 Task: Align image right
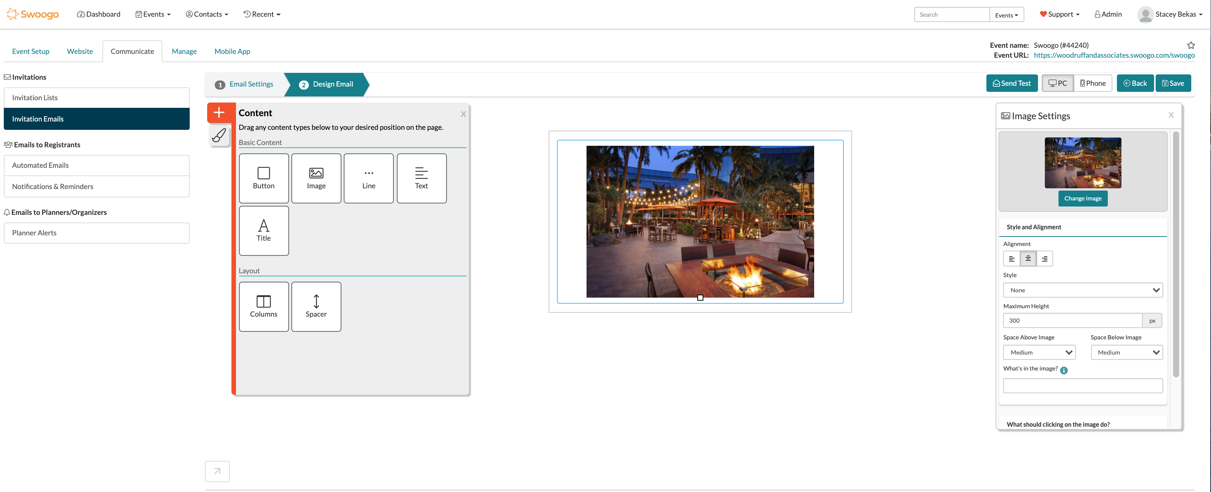click(x=1044, y=259)
